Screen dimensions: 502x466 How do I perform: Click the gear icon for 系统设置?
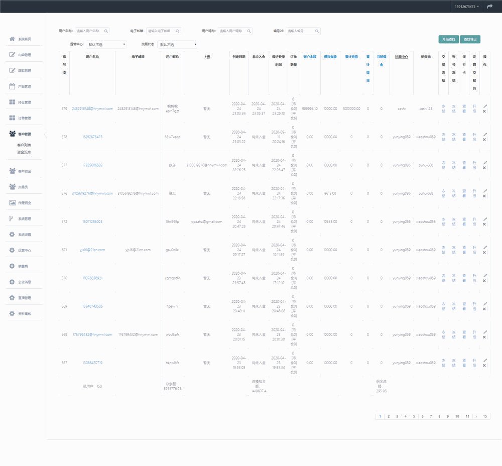point(12,235)
